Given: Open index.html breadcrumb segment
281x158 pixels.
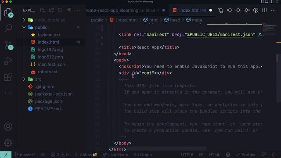Looking at the screenshot, I should tap(123, 20).
